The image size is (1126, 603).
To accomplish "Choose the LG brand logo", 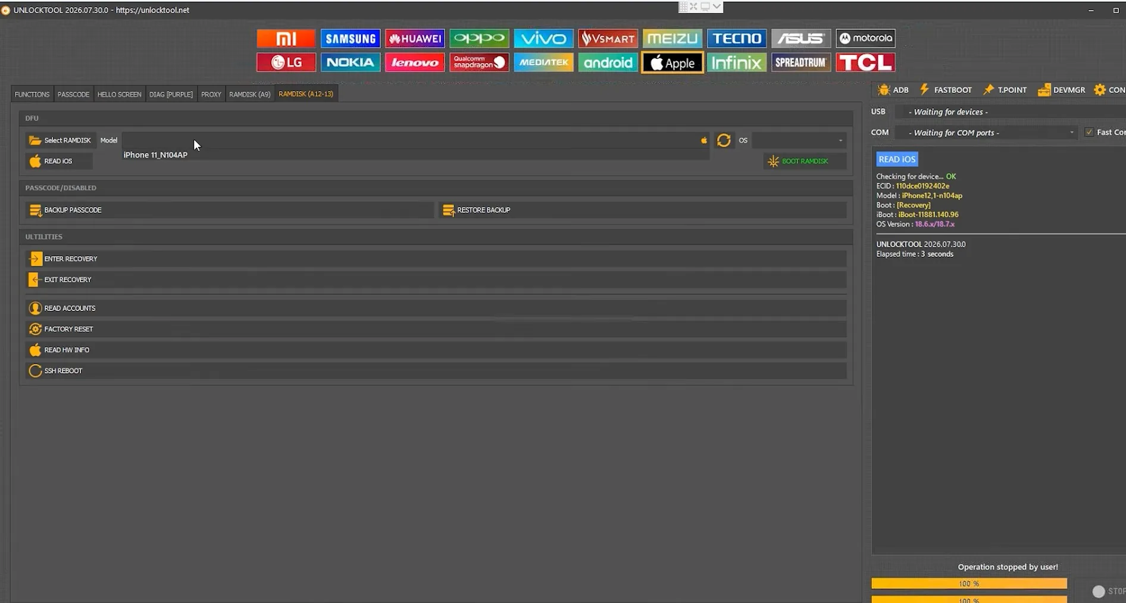I will click(x=286, y=62).
